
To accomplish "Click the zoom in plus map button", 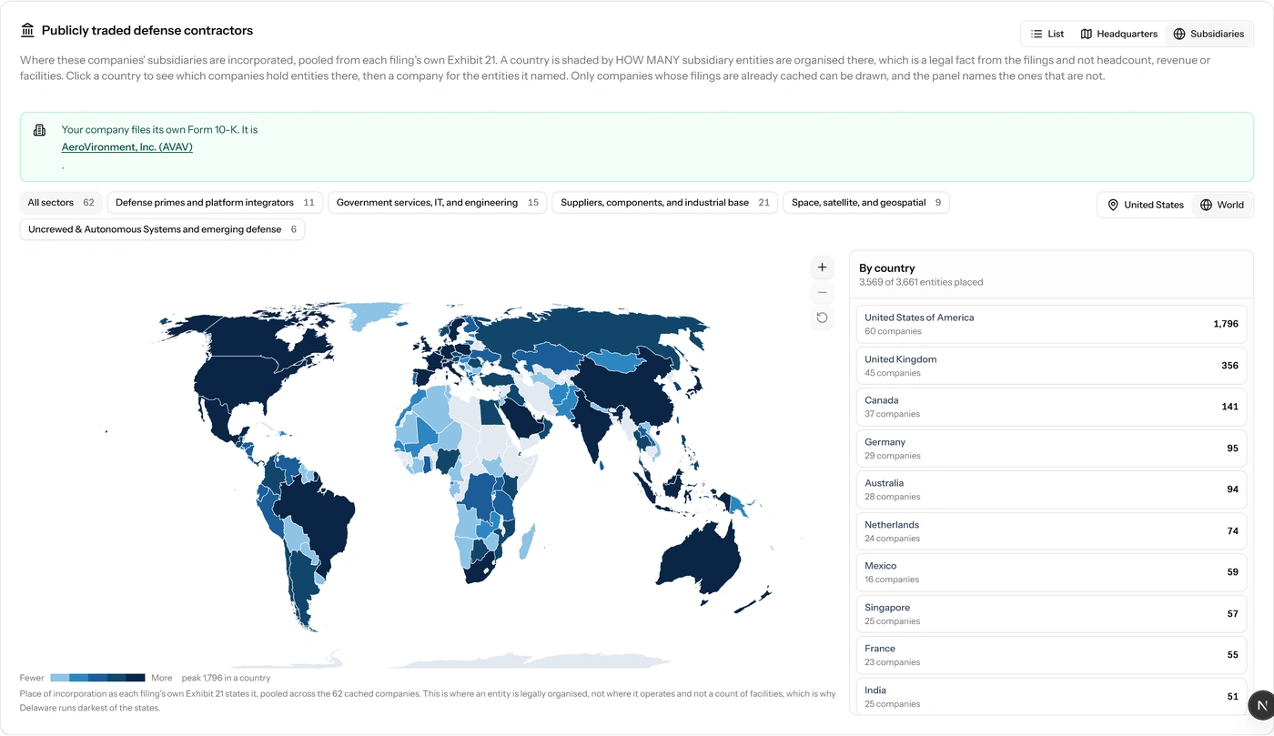I will click(822, 267).
